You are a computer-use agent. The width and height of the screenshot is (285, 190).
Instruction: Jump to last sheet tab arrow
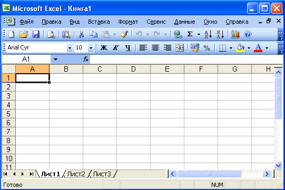click(32, 174)
